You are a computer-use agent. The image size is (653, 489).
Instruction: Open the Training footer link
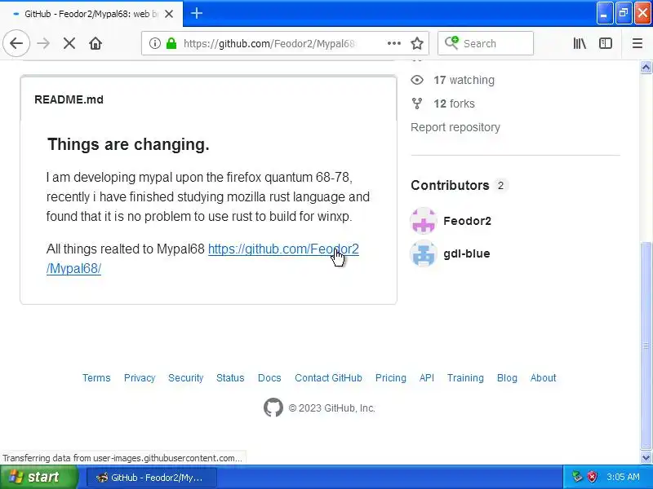pyautogui.click(x=465, y=377)
